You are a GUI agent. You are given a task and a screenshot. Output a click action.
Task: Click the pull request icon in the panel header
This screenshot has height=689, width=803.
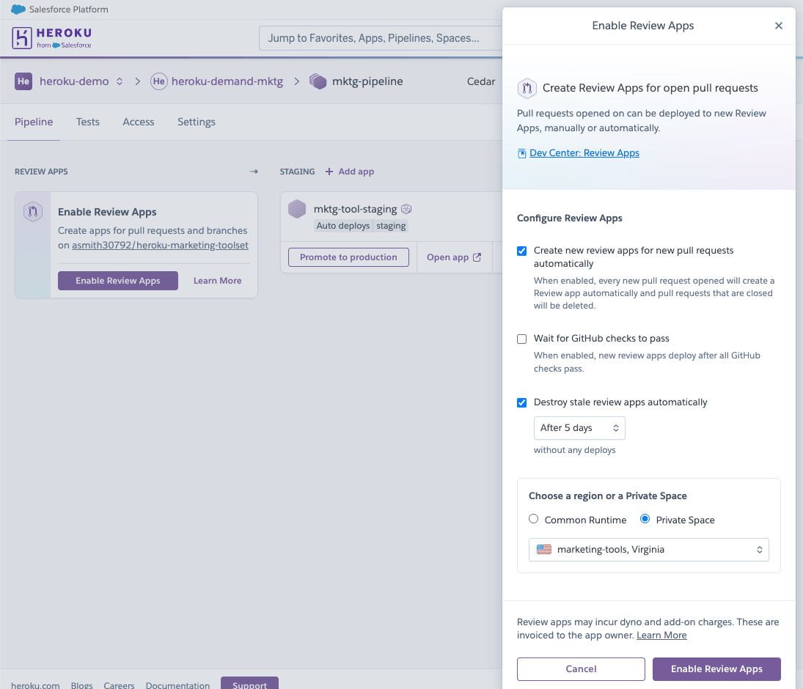click(527, 89)
